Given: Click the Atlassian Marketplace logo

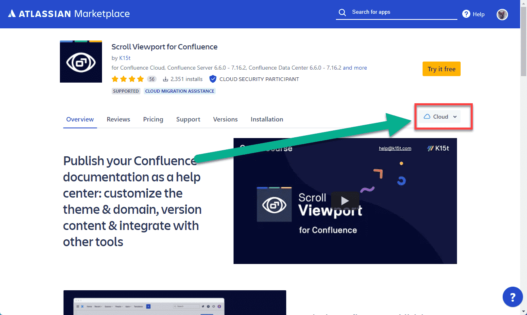Looking at the screenshot, I should coord(69,14).
